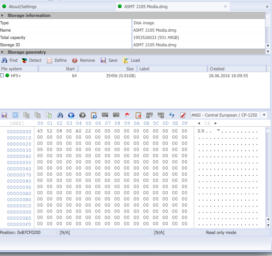
Task: Click the ER text in ASCII pane
Action: click(201, 131)
